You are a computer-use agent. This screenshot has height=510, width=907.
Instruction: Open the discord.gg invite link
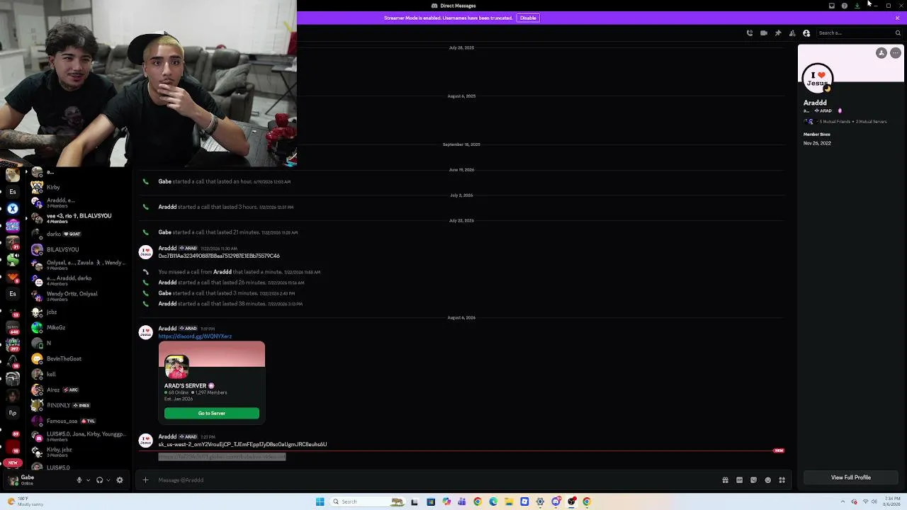[x=195, y=336]
